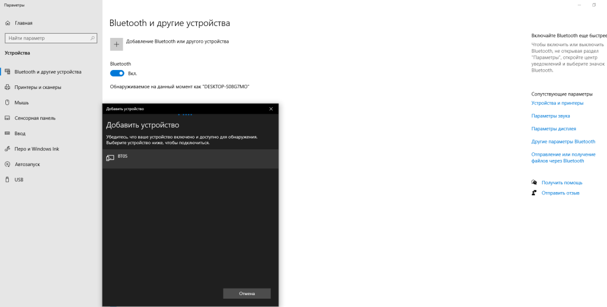
Task: Focus the Найти параметр search field
Action: pos(46,38)
